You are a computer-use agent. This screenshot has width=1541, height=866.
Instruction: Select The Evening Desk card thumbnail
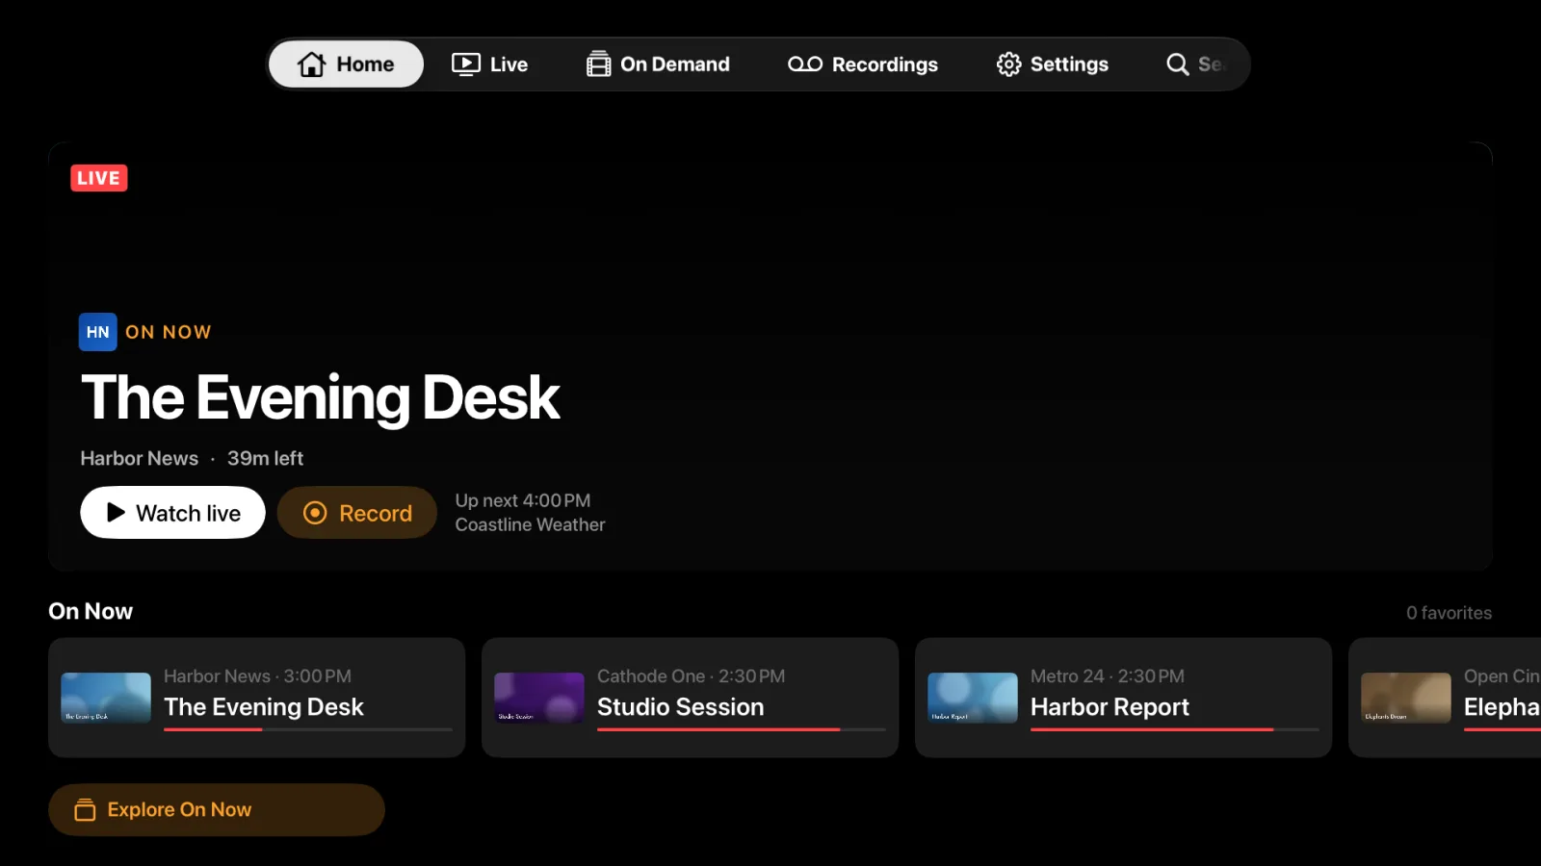(x=106, y=698)
